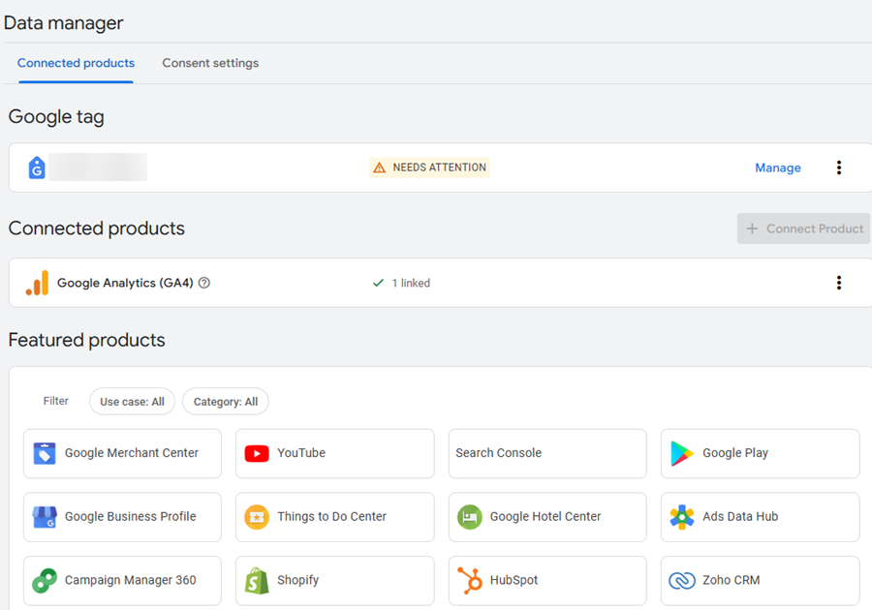Select the Zoho CRM icon
This screenshot has height=610, width=872.
tap(681, 580)
